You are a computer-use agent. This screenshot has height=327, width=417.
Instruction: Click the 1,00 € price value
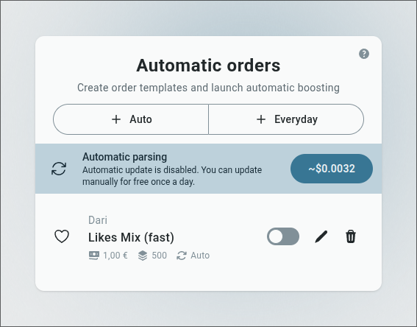click(x=115, y=256)
